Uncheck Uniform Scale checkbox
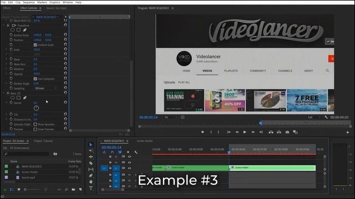Viewport: 355px width, 199px height. coord(35,45)
